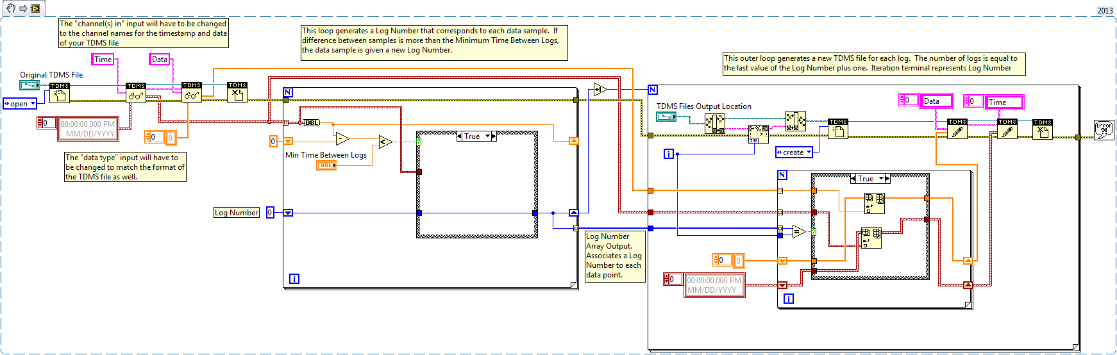This screenshot has height=355, width=1117.
Task: Click the inner loop N count terminal
Action: point(782,175)
